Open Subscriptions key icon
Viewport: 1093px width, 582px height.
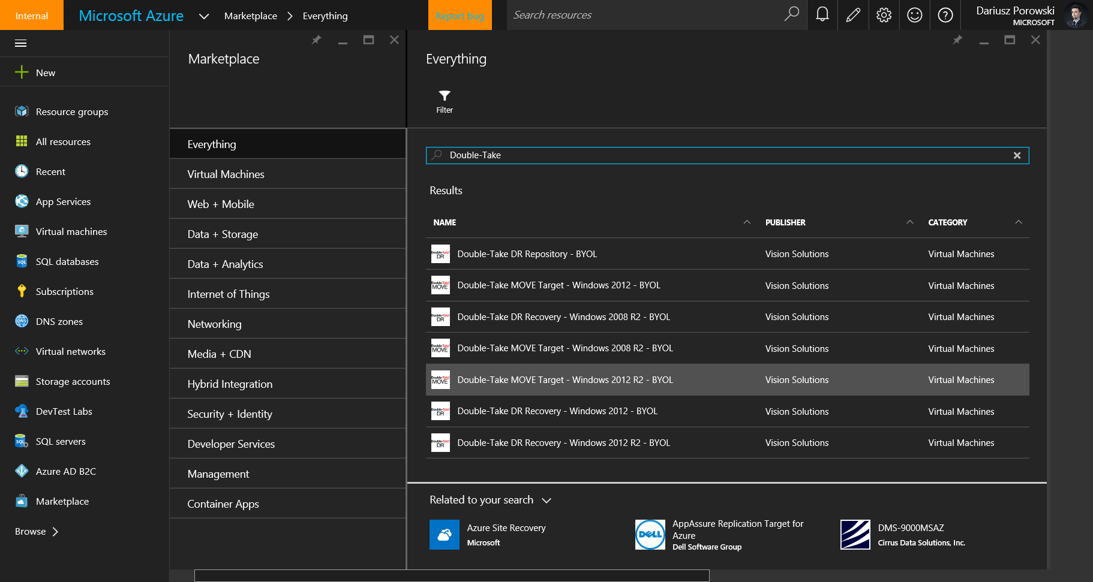(22, 291)
